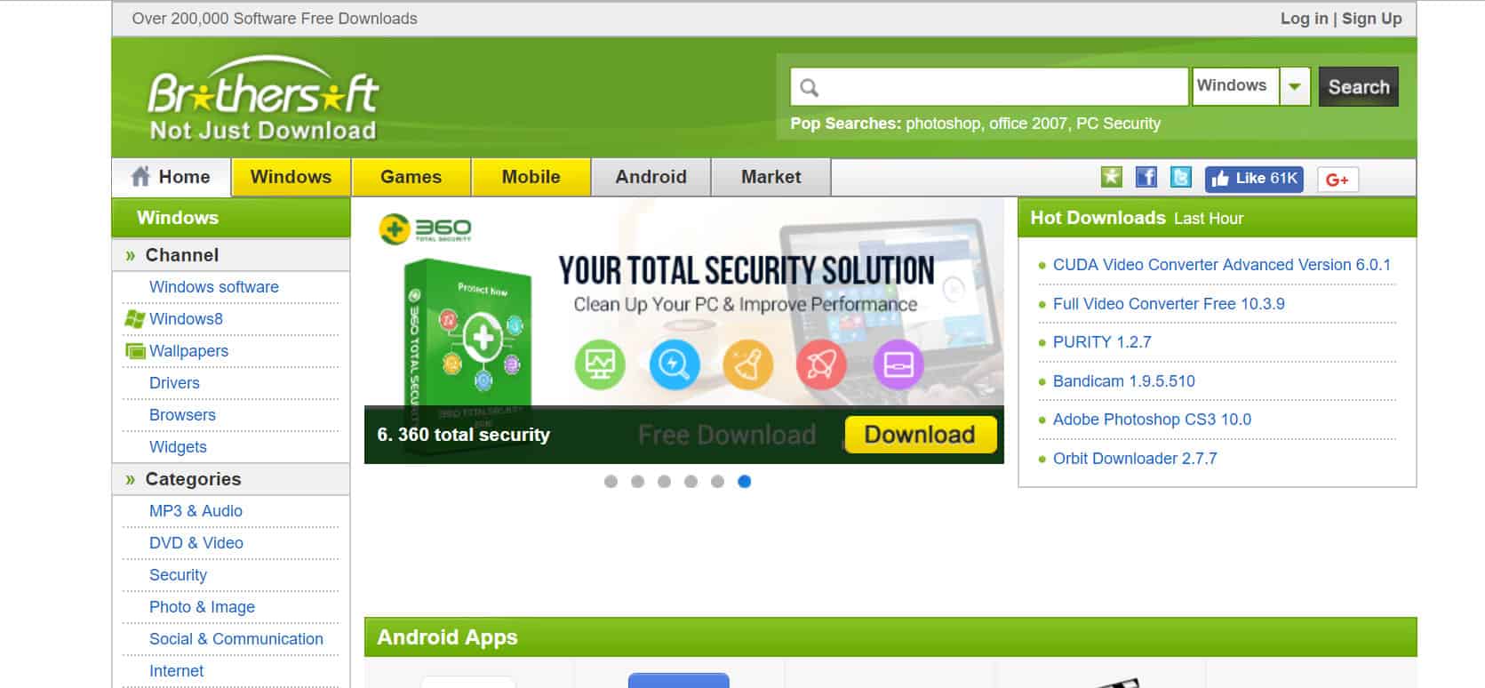Click the Last Hour label
1485x688 pixels.
coord(1209,219)
